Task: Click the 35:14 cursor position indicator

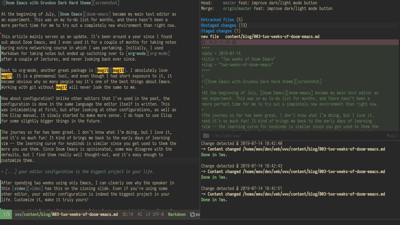Action: click(127, 214)
